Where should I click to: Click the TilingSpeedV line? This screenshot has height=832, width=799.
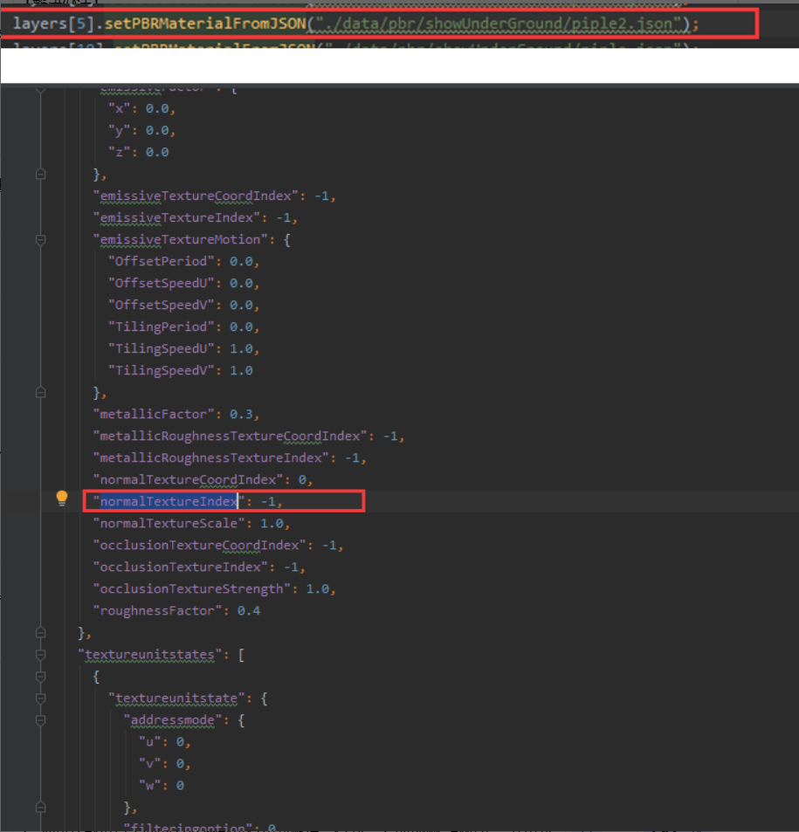pos(181,370)
